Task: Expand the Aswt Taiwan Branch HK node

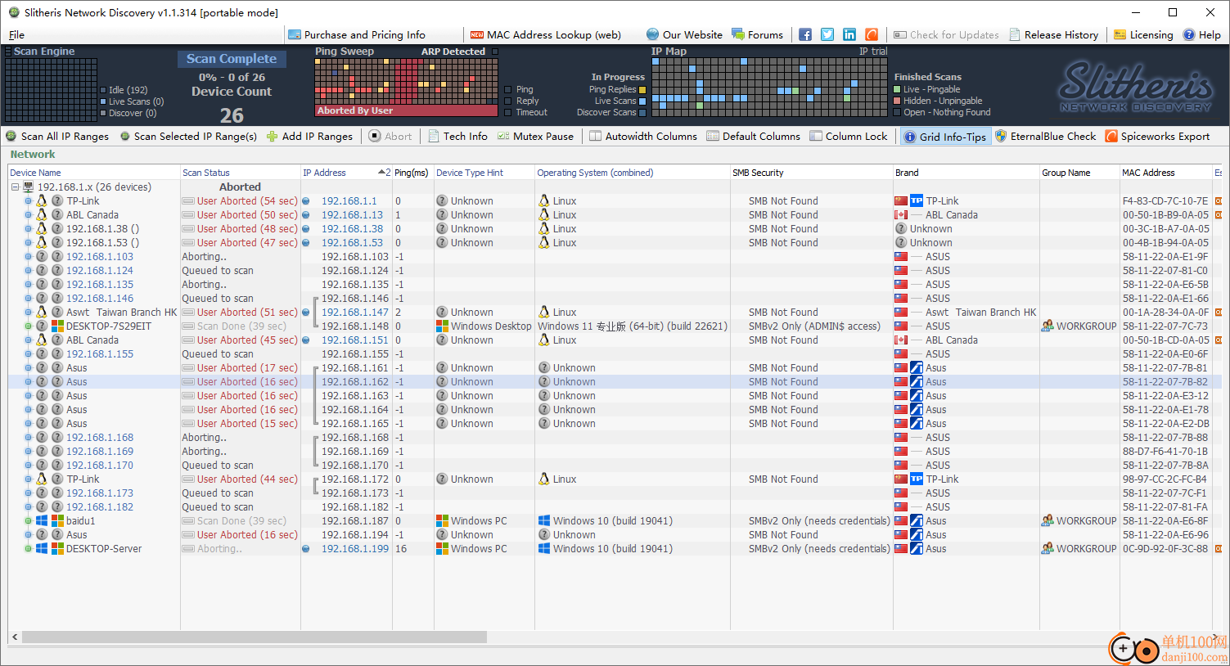Action: [x=28, y=312]
